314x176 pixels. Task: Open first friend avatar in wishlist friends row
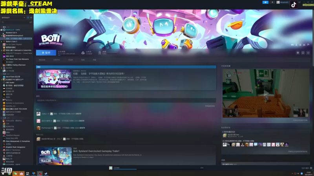click(225, 145)
